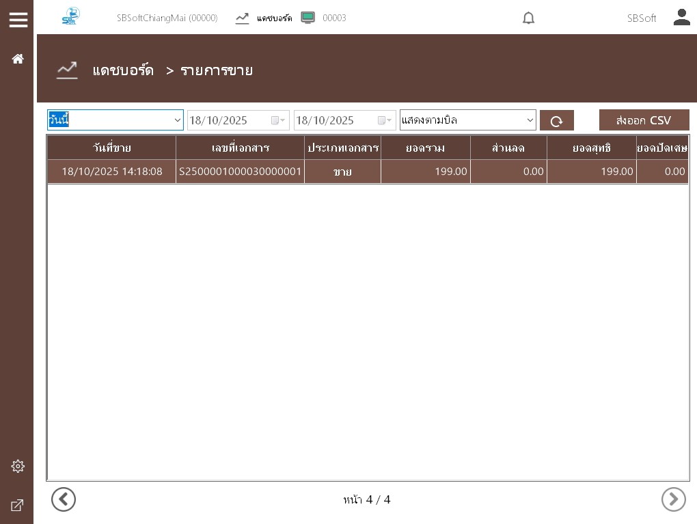This screenshot has height=524, width=697.
Task: Click the monitor terminal icon
Action: click(307, 18)
